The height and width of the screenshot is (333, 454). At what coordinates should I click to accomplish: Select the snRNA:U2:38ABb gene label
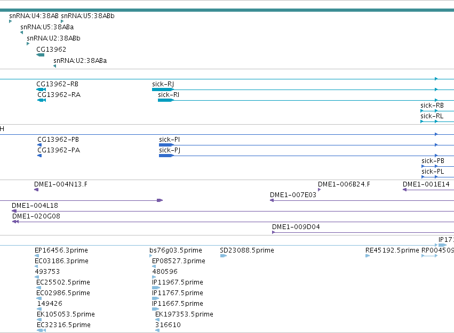[53, 38]
